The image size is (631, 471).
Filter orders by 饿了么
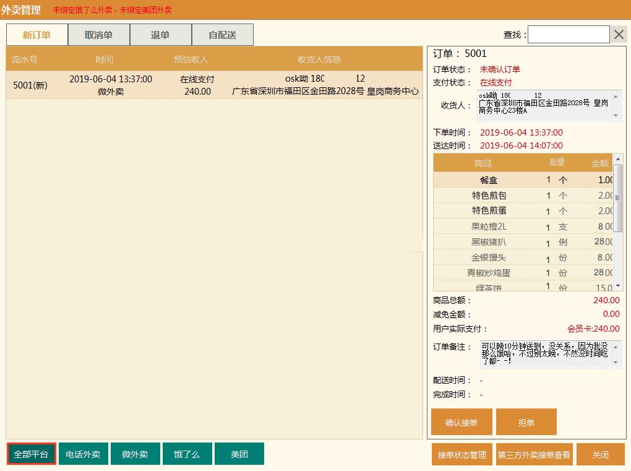coord(187,454)
